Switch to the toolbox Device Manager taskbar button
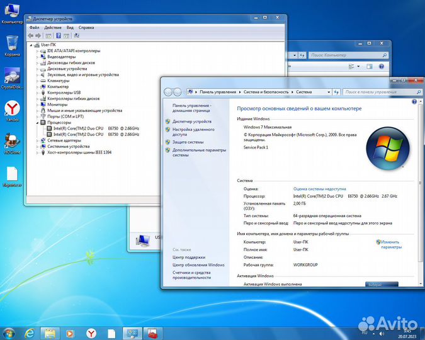 click(152, 333)
